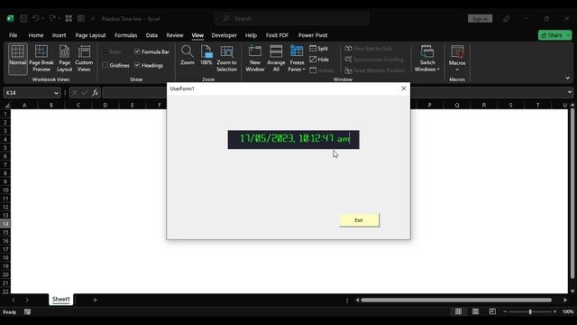The image size is (577, 325).
Task: Click Arrange All windows
Action: (276, 58)
